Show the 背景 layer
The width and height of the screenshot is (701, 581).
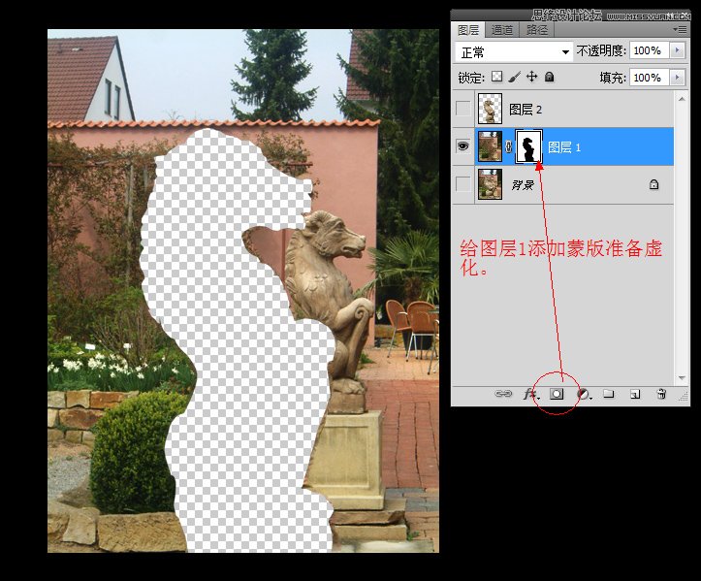[x=462, y=184]
